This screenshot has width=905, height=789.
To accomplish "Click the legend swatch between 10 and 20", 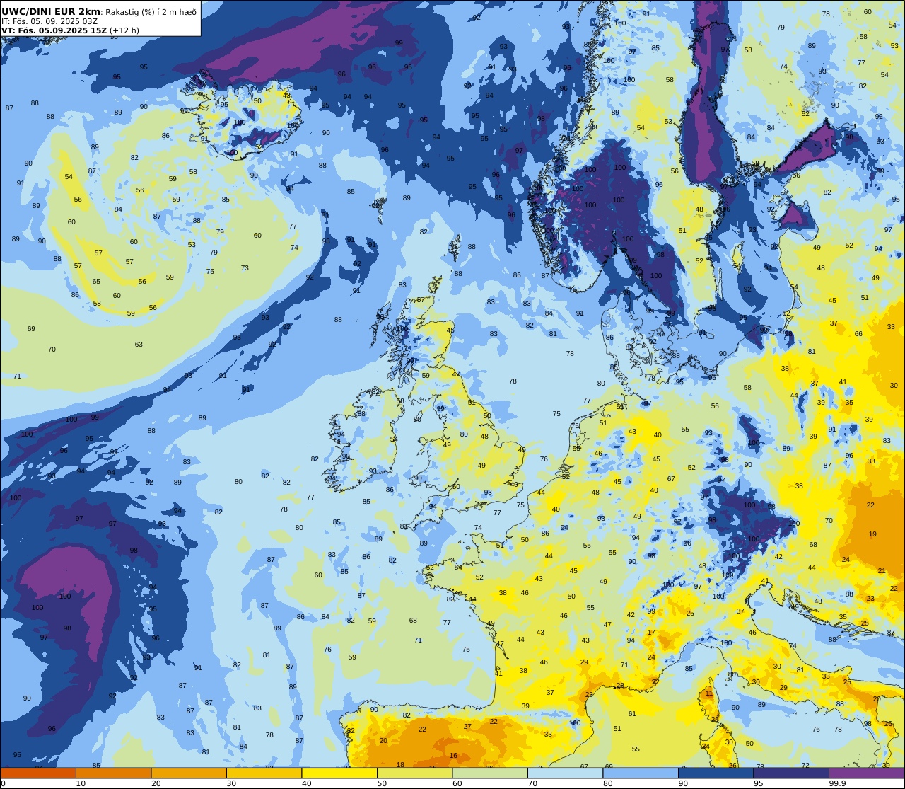I will point(113,773).
